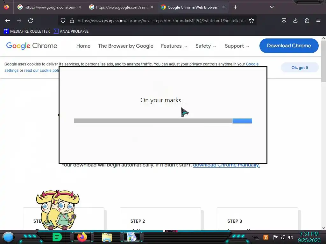Open the green notes app taskbar icon
Image resolution: width=326 pixels, height=244 pixels.
pyautogui.click(x=57, y=237)
